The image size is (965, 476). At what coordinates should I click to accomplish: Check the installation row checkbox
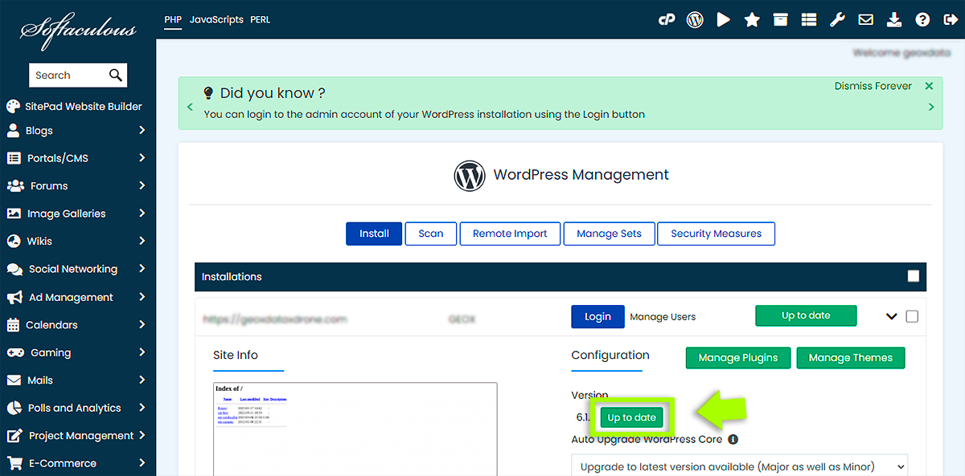(x=911, y=316)
